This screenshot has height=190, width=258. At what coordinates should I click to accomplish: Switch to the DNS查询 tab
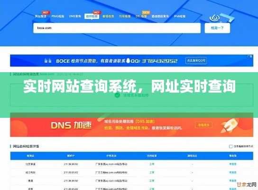pos(75,16)
